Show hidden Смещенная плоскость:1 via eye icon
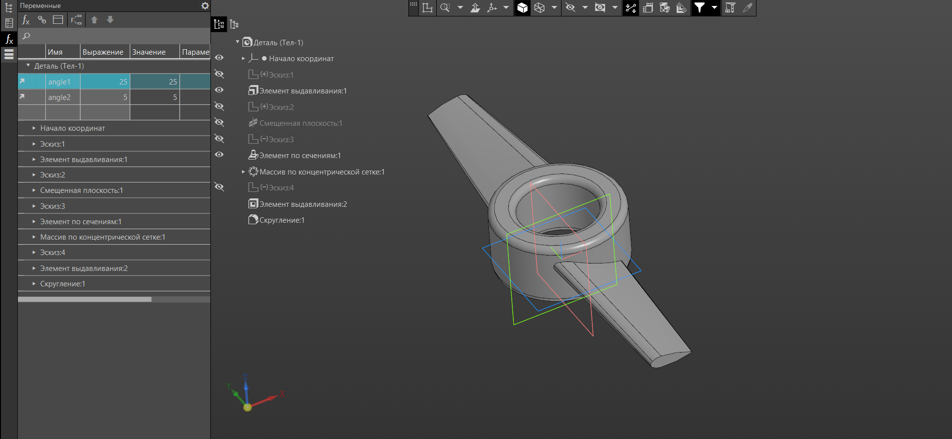The width and height of the screenshot is (952, 439). pos(219,122)
